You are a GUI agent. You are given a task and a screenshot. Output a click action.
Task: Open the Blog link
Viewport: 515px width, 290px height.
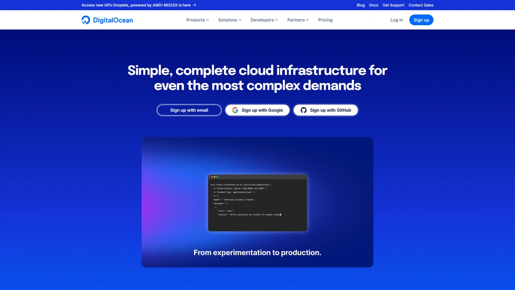[360, 5]
